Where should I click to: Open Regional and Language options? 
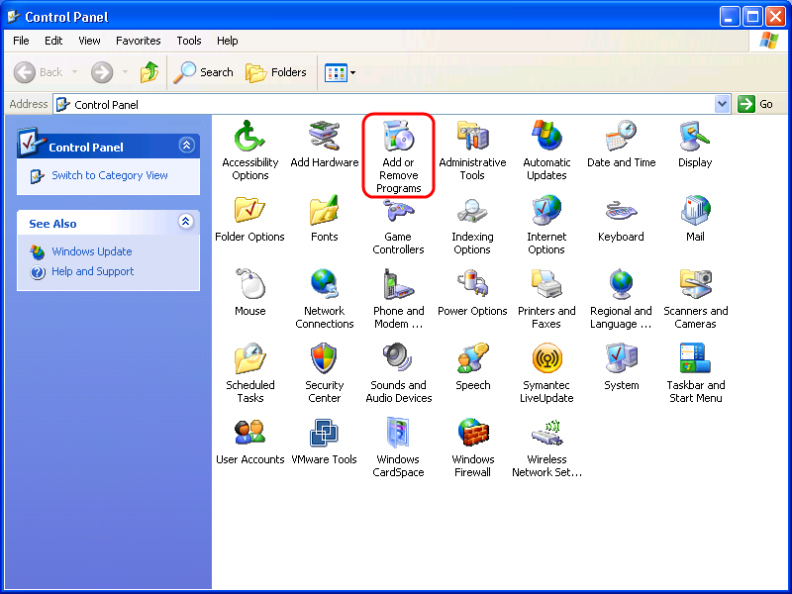point(621,299)
